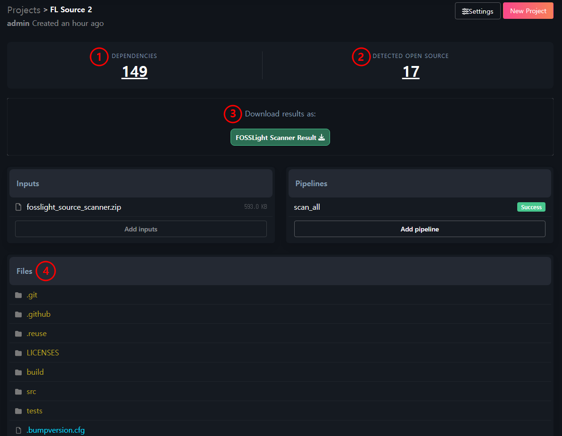Viewport: 562px width, 436px height.
Task: Open the 149 dependencies count link
Action: point(134,72)
